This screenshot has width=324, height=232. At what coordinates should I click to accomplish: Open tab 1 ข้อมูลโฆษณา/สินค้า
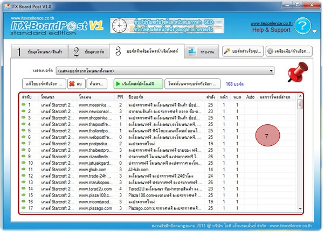click(39, 52)
